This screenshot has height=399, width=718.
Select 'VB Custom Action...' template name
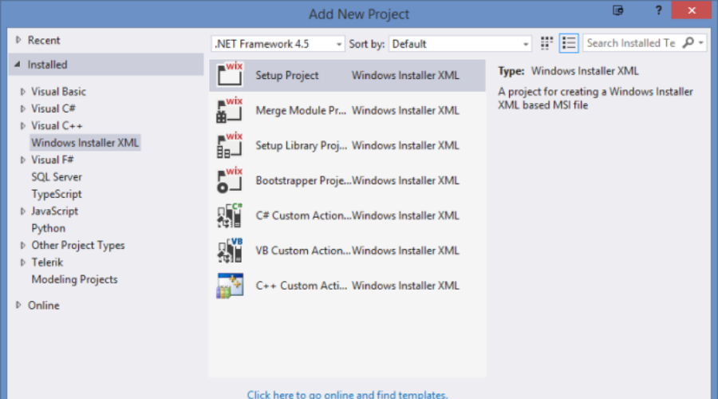coord(302,251)
